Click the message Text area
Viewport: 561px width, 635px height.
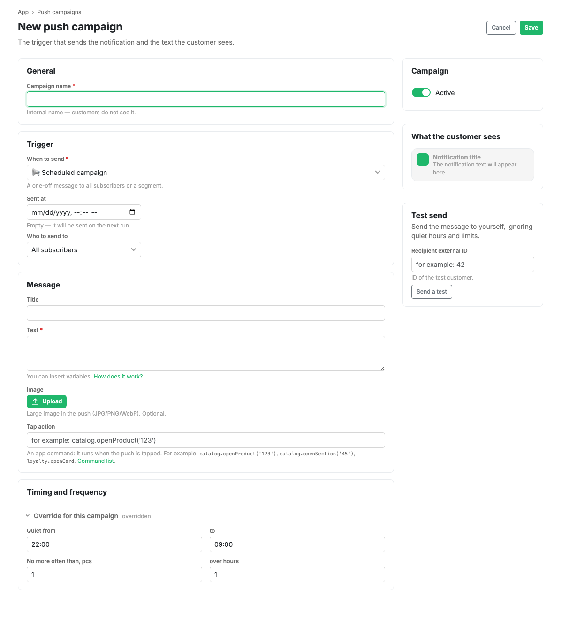tap(206, 354)
